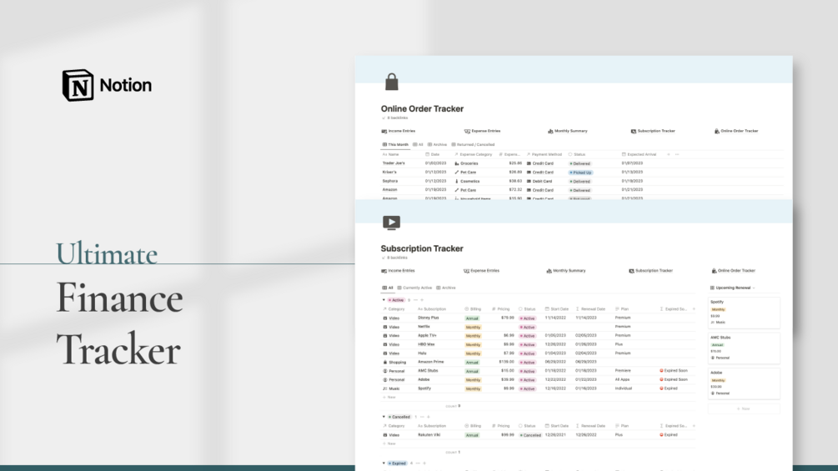Open Online Order Tracker link in Subscription page
Screen dimensions: 838x471
pos(734,271)
